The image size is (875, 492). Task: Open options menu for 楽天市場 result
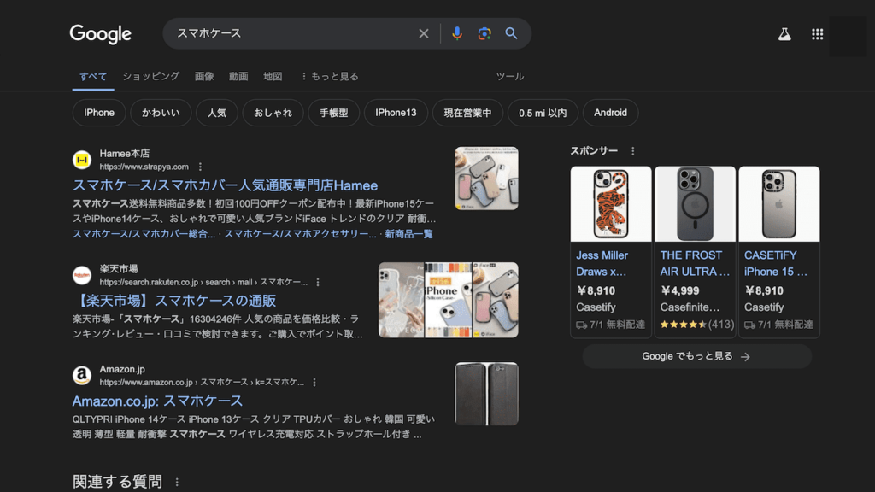(x=318, y=282)
